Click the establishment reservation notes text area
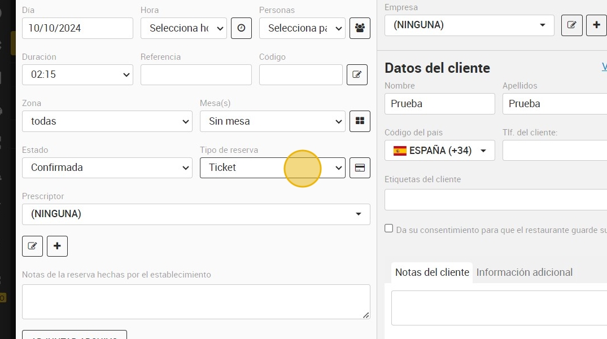607x339 pixels. pos(196,302)
